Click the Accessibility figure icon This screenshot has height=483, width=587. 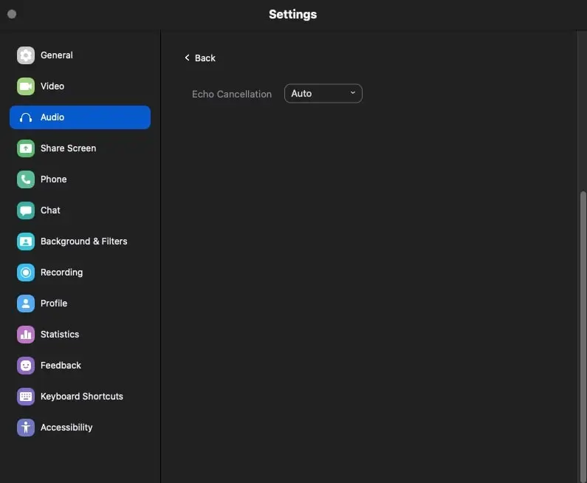[25, 428]
